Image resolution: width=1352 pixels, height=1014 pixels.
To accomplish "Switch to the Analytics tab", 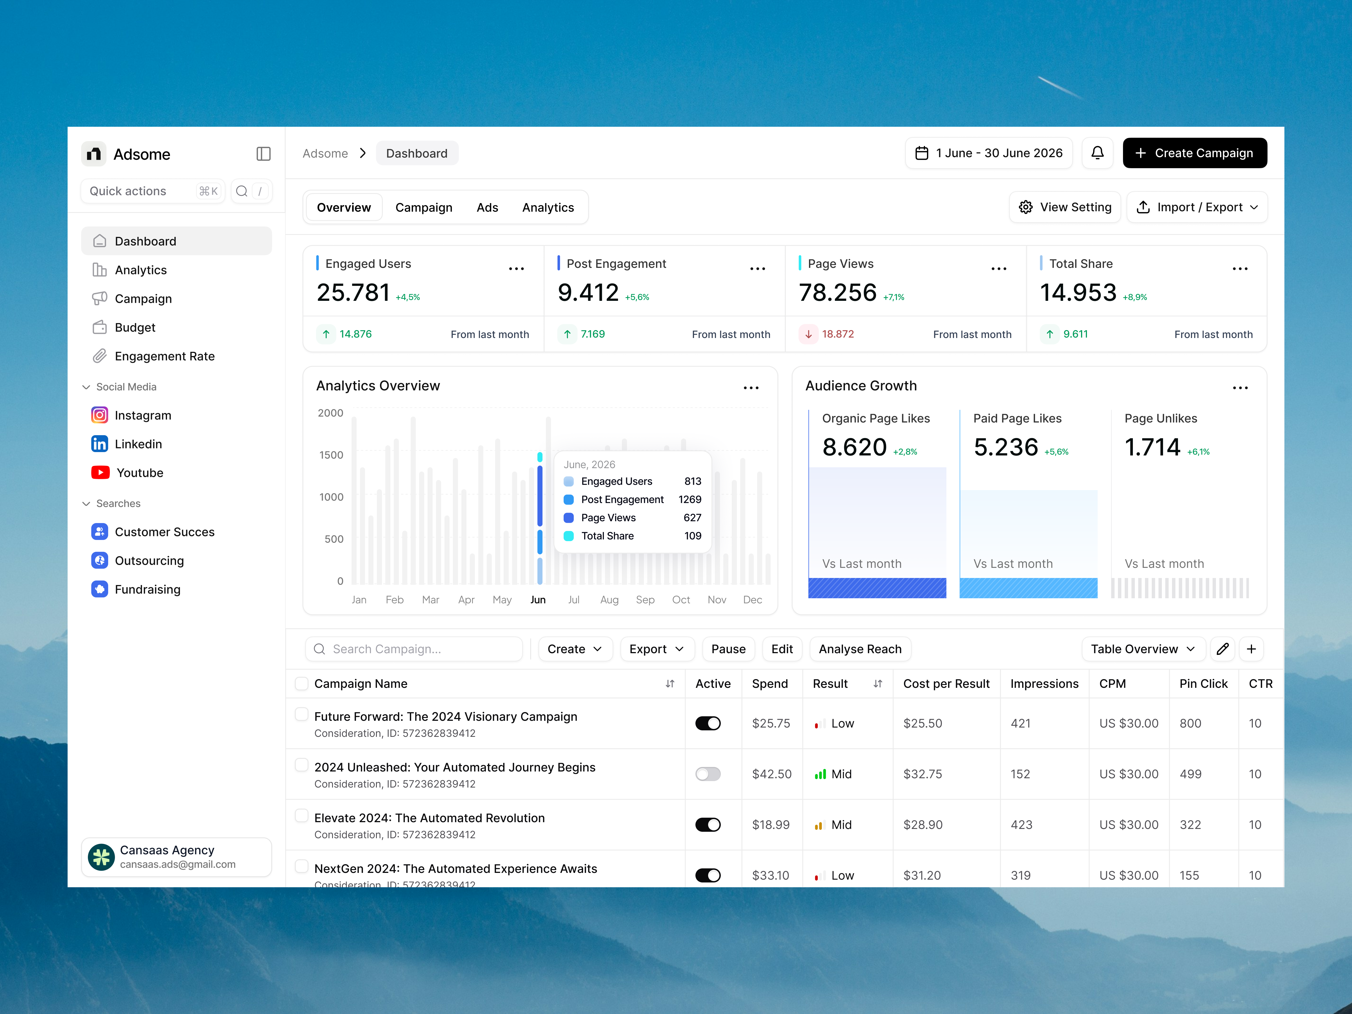I will click(548, 207).
